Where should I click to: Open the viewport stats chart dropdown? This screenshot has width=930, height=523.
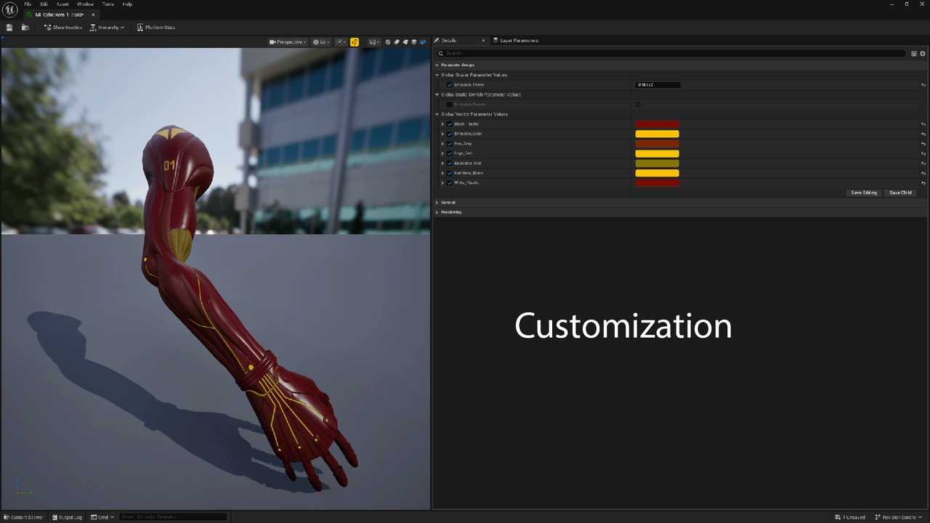374,42
